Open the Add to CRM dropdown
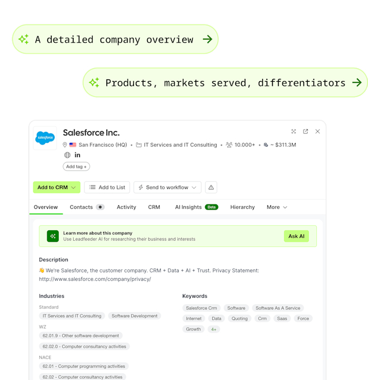The height and width of the screenshot is (380, 368). 57,187
